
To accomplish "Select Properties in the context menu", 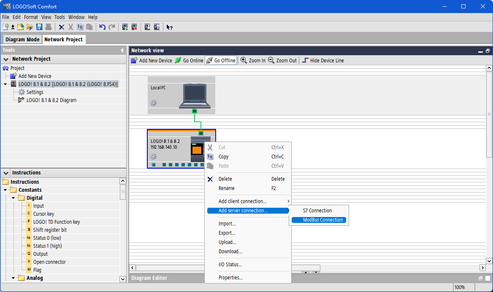I will click(x=230, y=278).
